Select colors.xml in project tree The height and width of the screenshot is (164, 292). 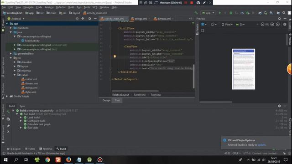pos(29,79)
